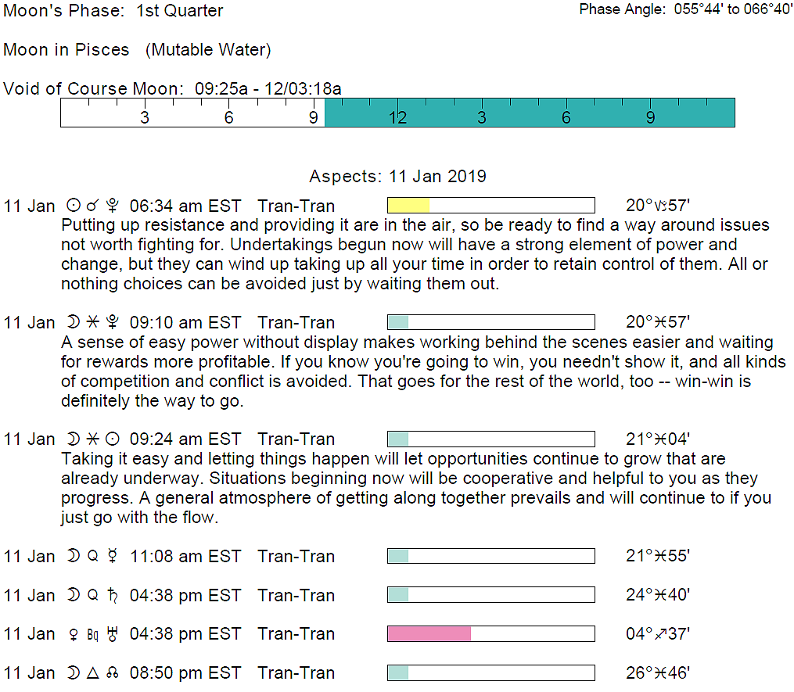Select the Venus glyph in the biquintile row
The image size is (794, 692).
click(x=74, y=633)
